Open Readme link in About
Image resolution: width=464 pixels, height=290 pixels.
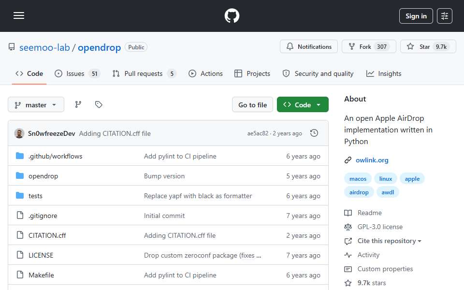pos(370,213)
